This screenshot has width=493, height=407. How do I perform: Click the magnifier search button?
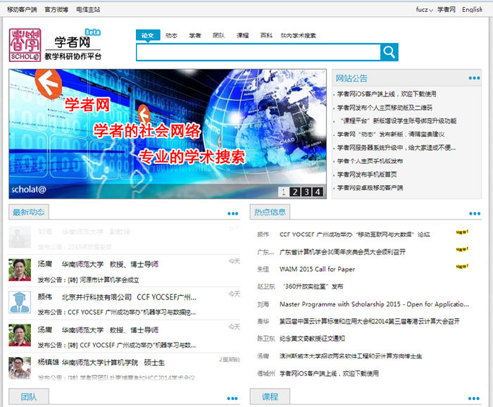tap(389, 52)
